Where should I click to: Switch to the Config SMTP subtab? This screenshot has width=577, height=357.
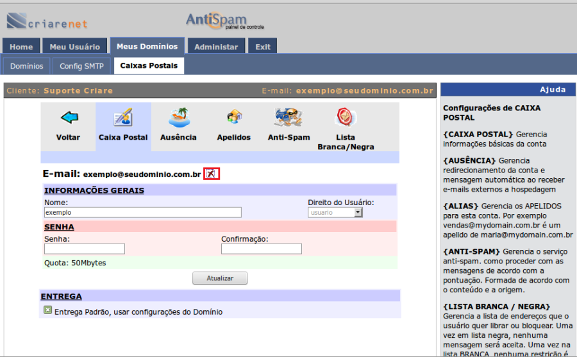click(81, 66)
